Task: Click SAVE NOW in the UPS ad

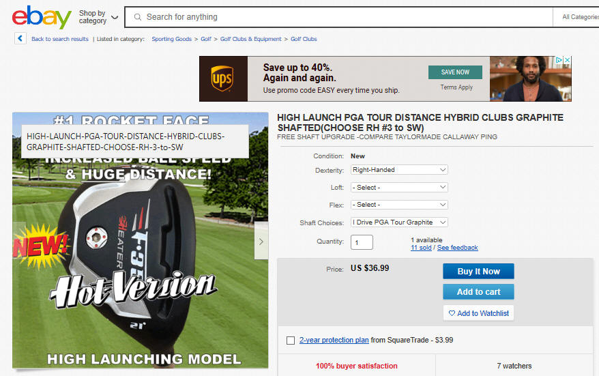Action: click(x=455, y=72)
